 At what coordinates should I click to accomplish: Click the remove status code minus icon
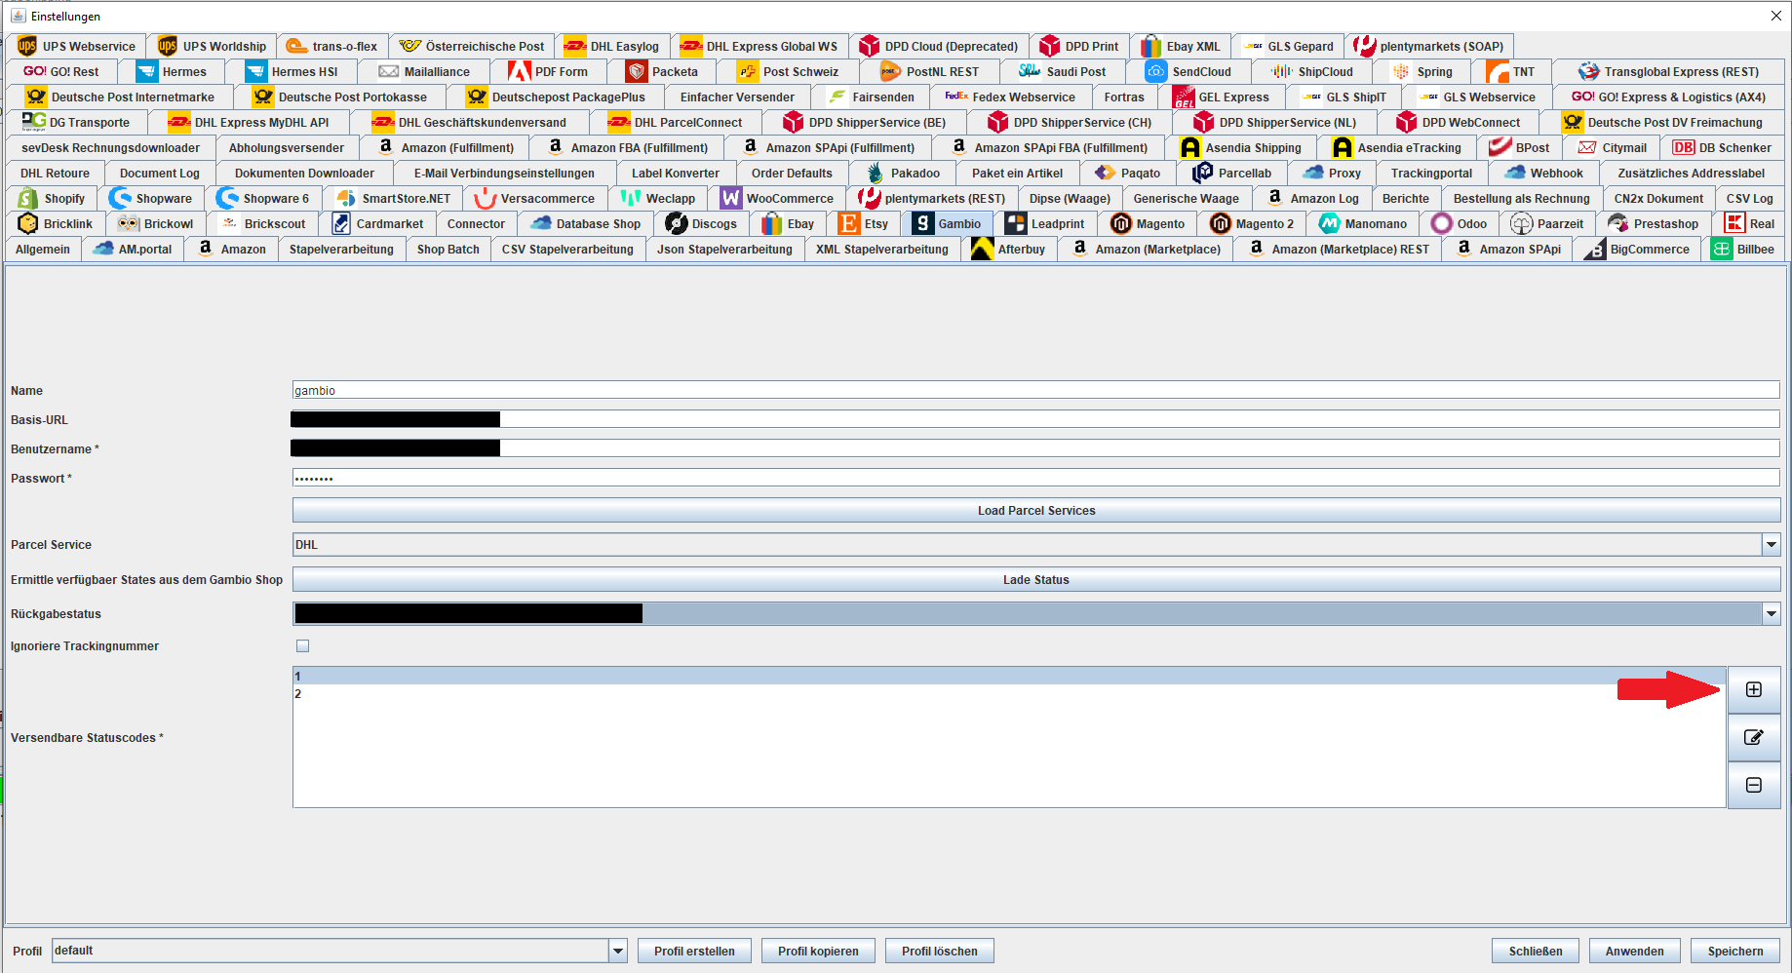click(x=1753, y=786)
